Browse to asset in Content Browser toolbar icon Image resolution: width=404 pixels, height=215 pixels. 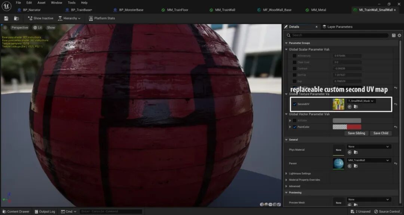click(x=16, y=18)
